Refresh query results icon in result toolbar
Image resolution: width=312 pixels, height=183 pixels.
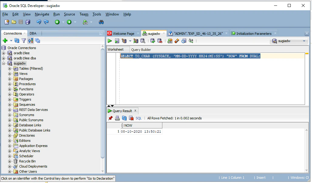click(x=124, y=118)
